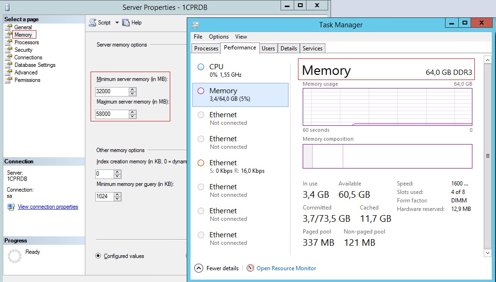Screen dimensions: 496x282
Task: Select the General page icon
Action: pyautogui.click(x=8, y=27)
